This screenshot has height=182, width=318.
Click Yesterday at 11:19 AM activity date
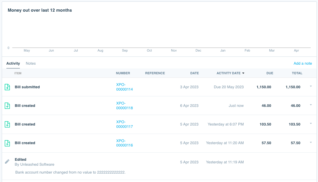pyautogui.click(x=225, y=162)
